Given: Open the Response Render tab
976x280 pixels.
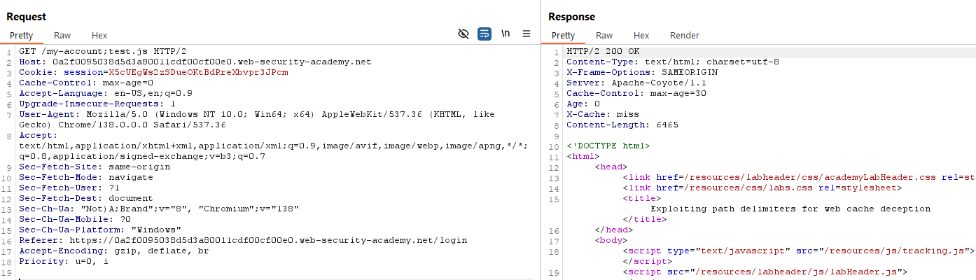Looking at the screenshot, I should pyautogui.click(x=684, y=36).
